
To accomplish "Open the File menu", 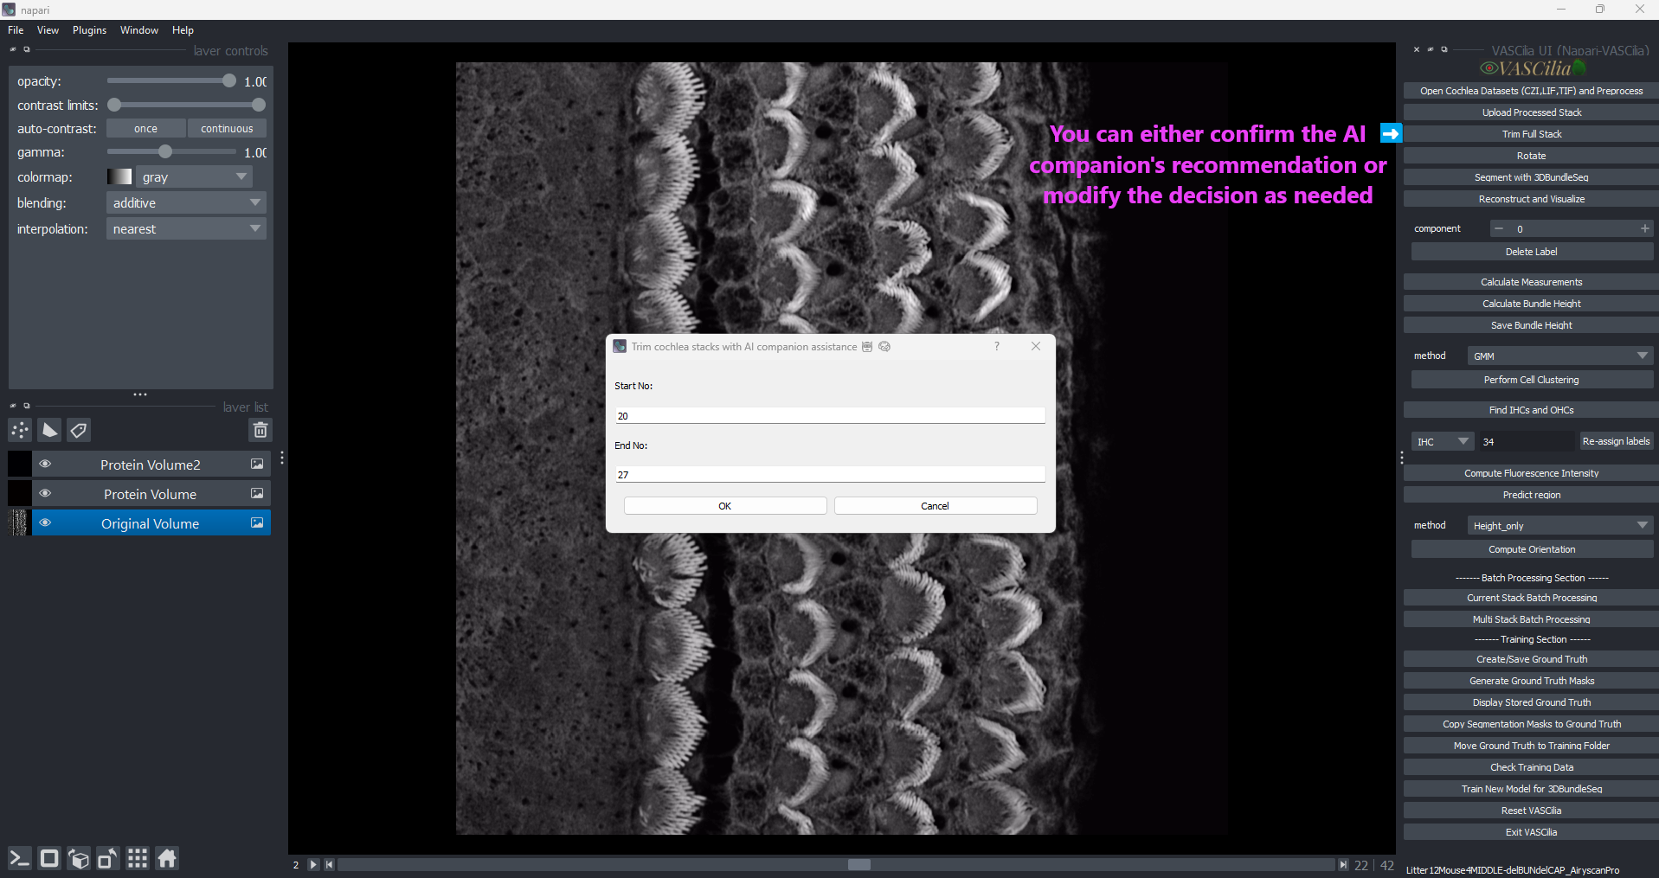I will (16, 29).
